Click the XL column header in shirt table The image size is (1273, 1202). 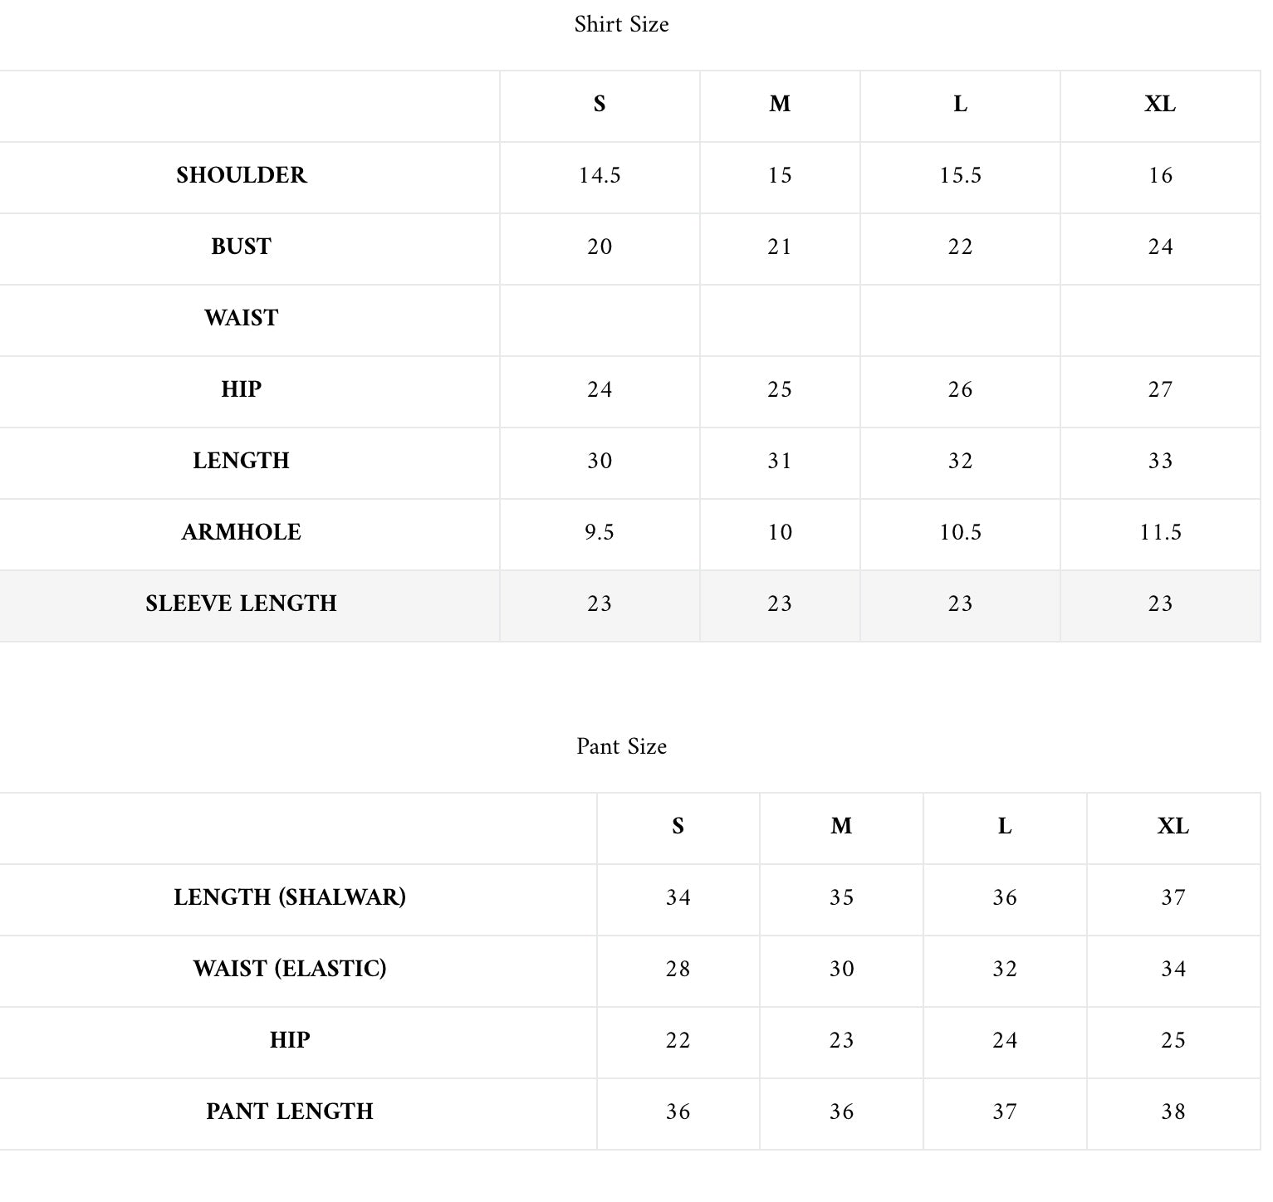point(1159,105)
